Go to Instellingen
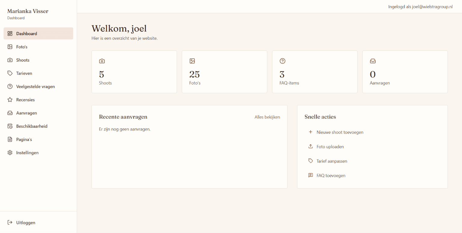 (38, 153)
